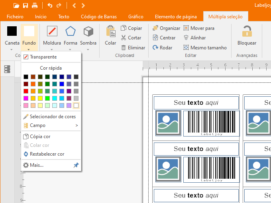
Task: Lock elements with Bloquear padlock icon
Action: click(247, 31)
